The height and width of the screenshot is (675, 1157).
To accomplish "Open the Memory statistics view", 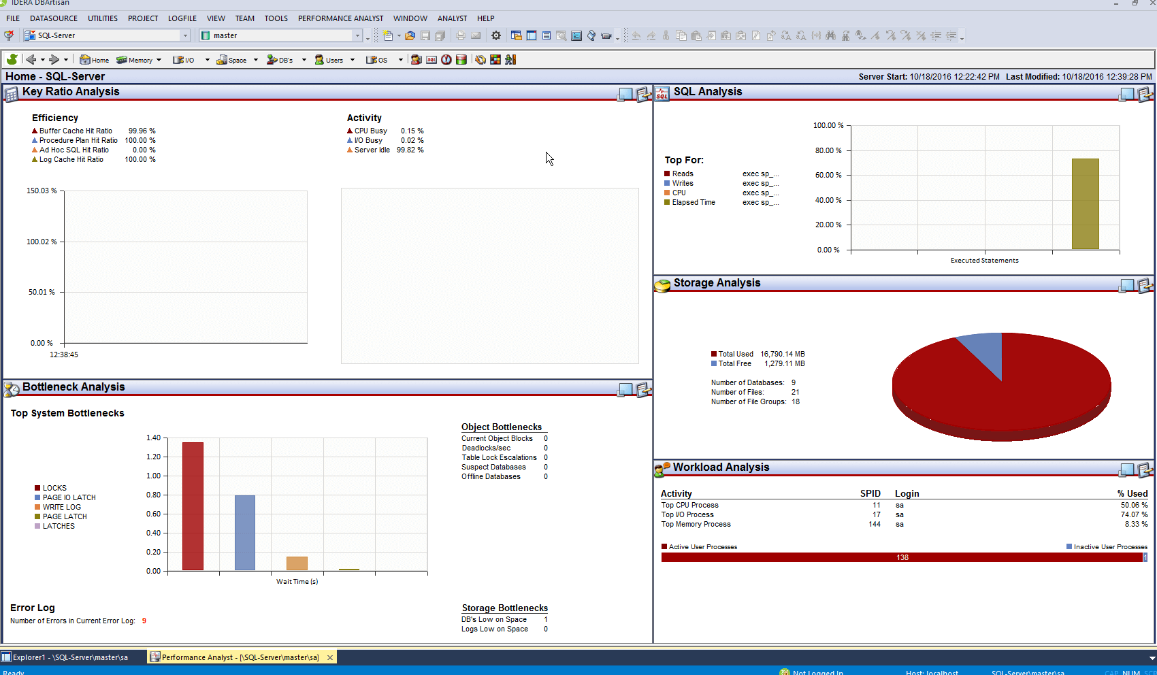I will point(134,60).
